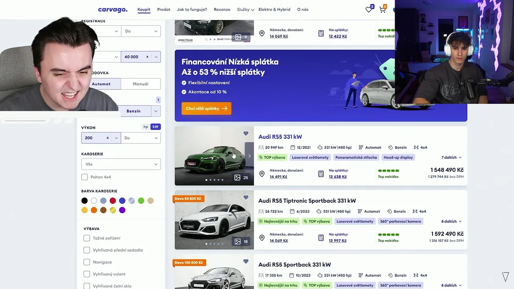
Task: Go to the Elektro & Hybrid page
Action: pyautogui.click(x=274, y=9)
